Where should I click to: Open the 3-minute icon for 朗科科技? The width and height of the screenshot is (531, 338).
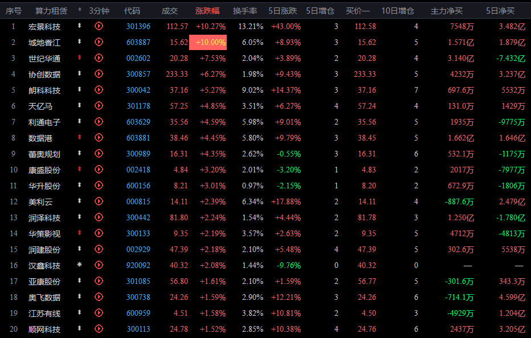click(99, 90)
